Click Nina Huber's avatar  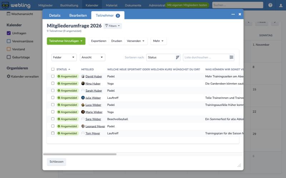(x=83, y=83)
